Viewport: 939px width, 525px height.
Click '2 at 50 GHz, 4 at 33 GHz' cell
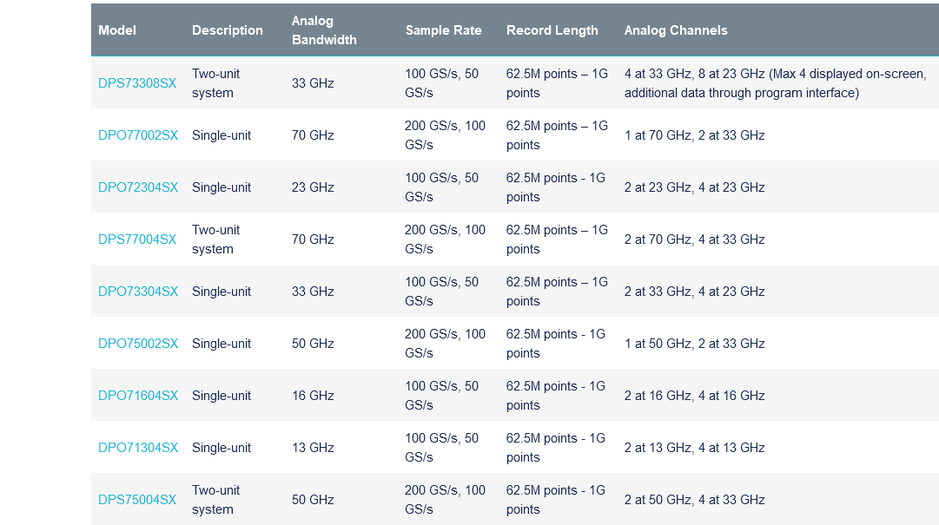point(695,499)
